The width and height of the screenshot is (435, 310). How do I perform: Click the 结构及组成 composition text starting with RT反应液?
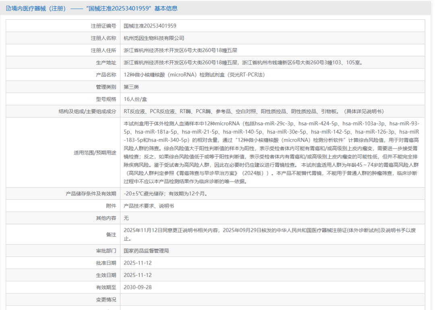(x=253, y=112)
